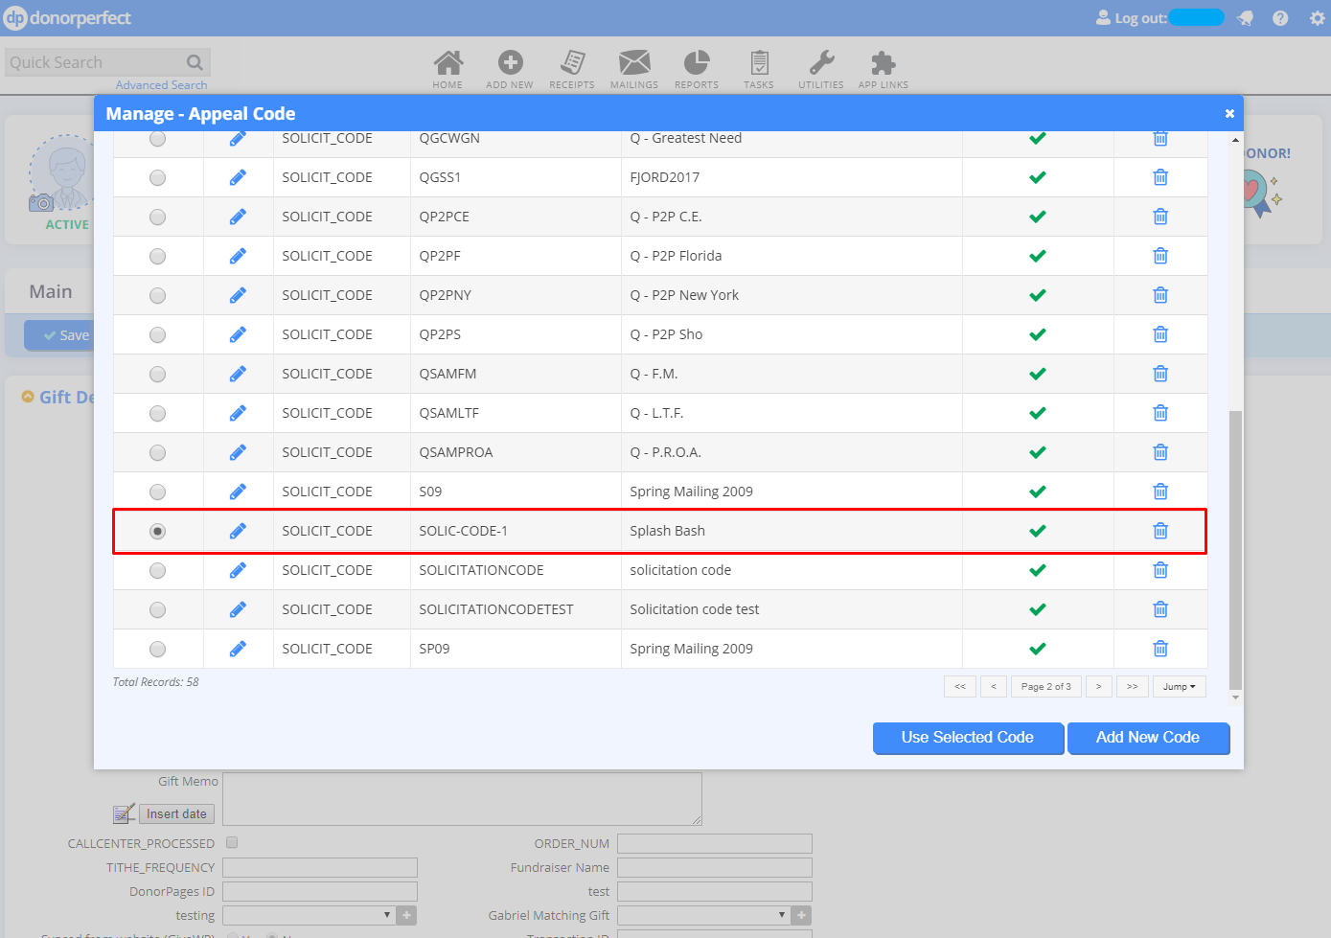The height and width of the screenshot is (938, 1331).
Task: Click the Help question mark icon
Action: point(1280,18)
